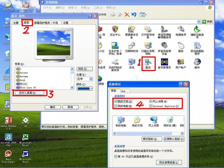Click 现在清理桌面 clean desktop now button
Screen dimensions: 224x168
169,163
